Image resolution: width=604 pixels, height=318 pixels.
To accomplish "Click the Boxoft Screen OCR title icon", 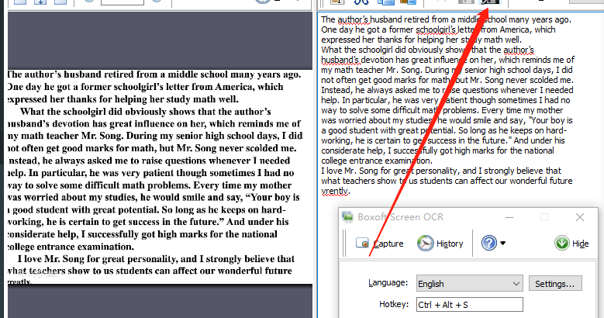I will pos(347,217).
